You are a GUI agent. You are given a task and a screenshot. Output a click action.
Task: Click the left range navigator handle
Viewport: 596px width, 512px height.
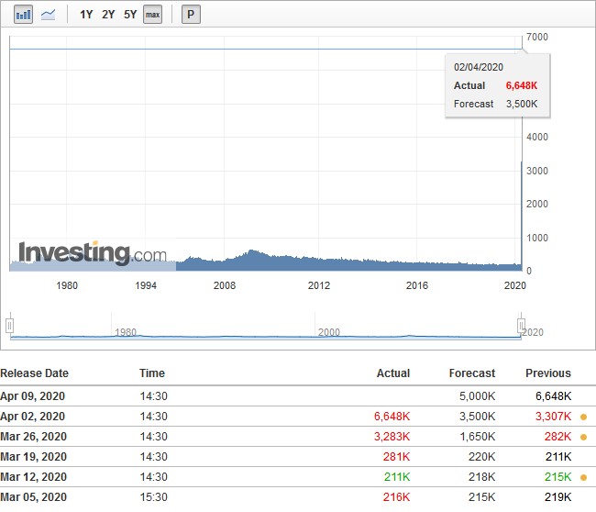click(10, 326)
